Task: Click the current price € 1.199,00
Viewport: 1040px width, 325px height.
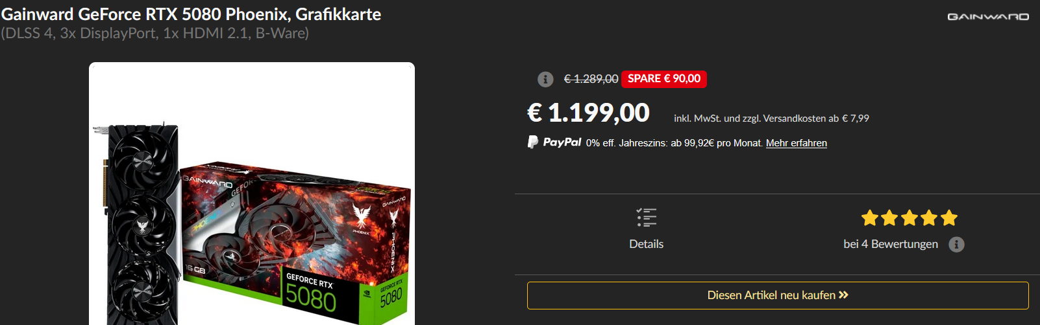Action: [588, 113]
